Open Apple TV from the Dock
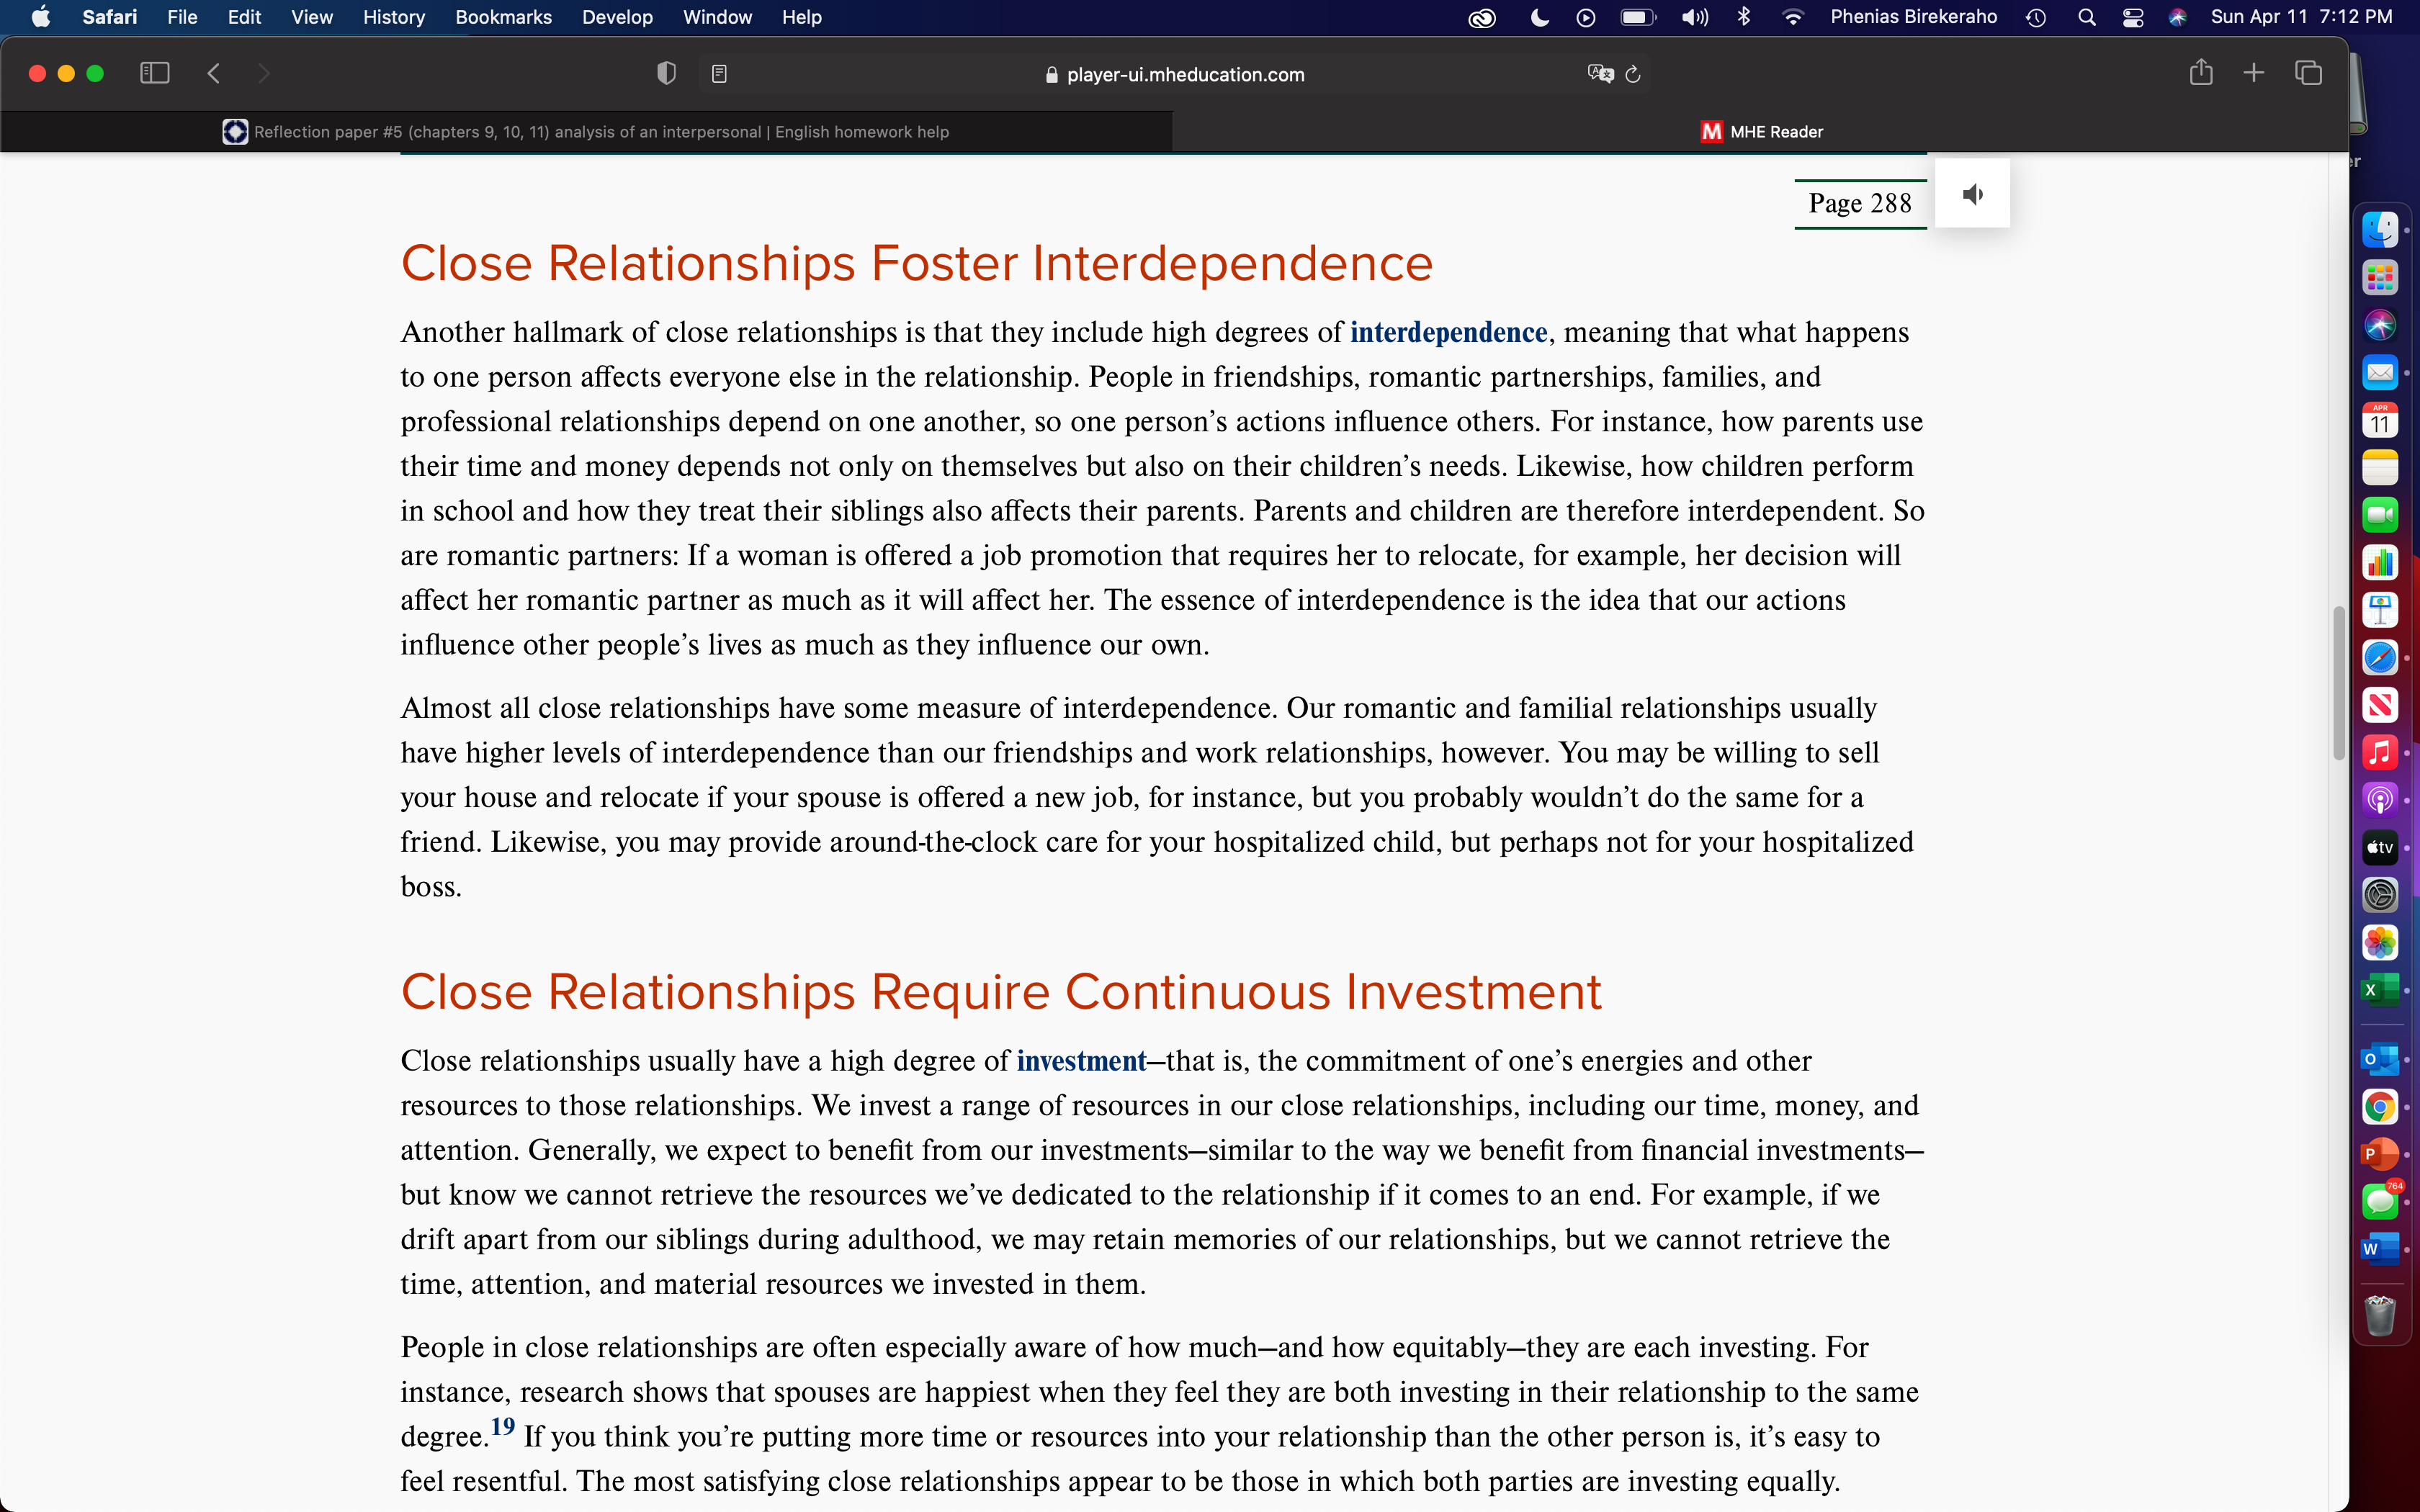 click(2380, 848)
